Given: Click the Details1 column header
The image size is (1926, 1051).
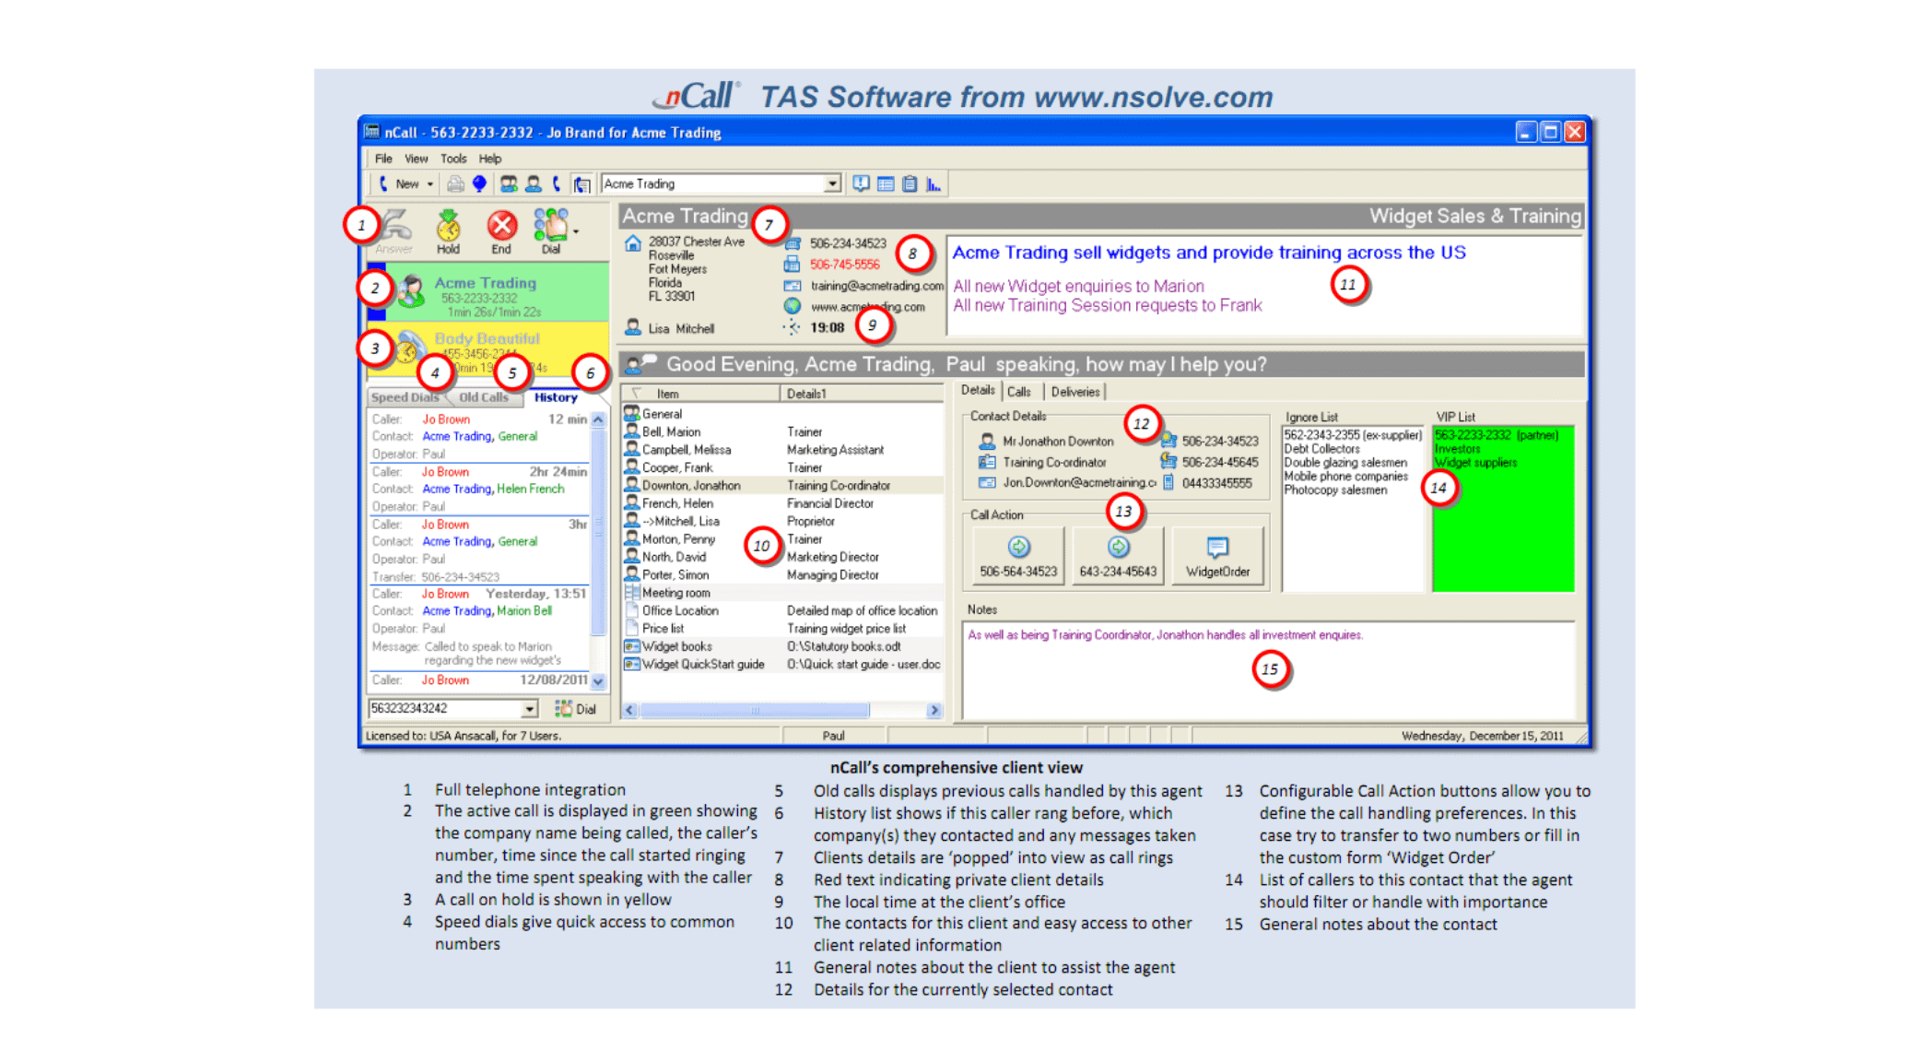Looking at the screenshot, I should click(861, 394).
